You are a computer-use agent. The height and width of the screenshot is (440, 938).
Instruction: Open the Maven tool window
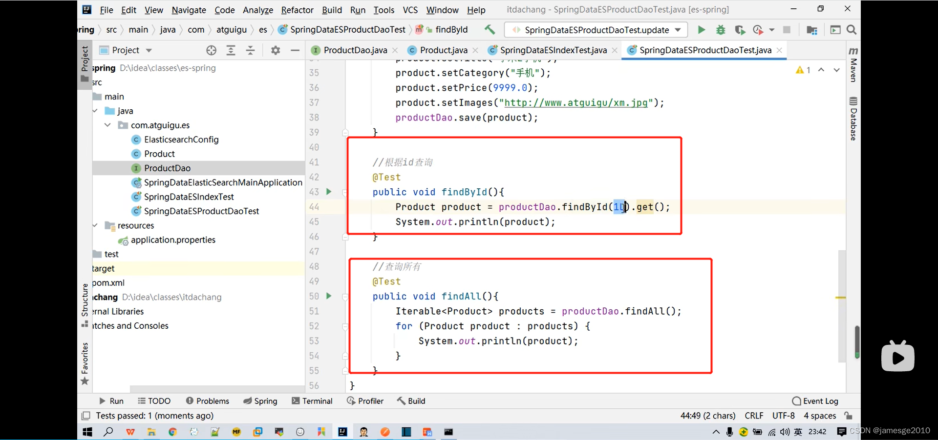pyautogui.click(x=853, y=64)
